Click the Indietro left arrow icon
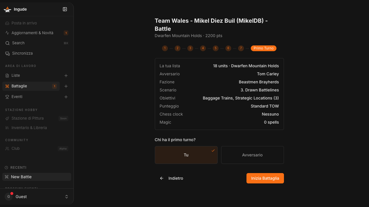The image size is (369, 207). pyautogui.click(x=162, y=178)
